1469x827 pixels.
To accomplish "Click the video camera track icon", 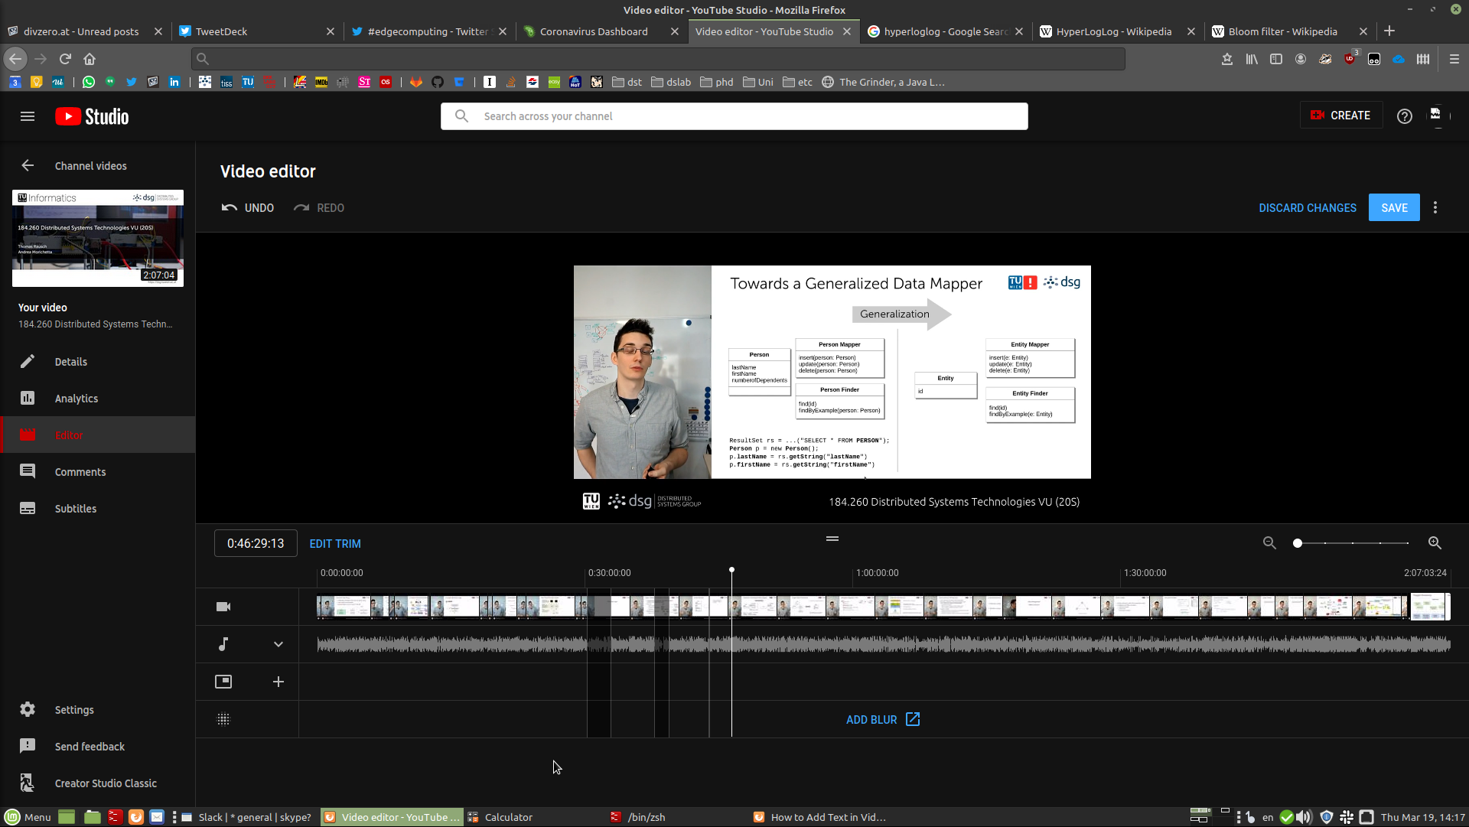I will coord(223,606).
